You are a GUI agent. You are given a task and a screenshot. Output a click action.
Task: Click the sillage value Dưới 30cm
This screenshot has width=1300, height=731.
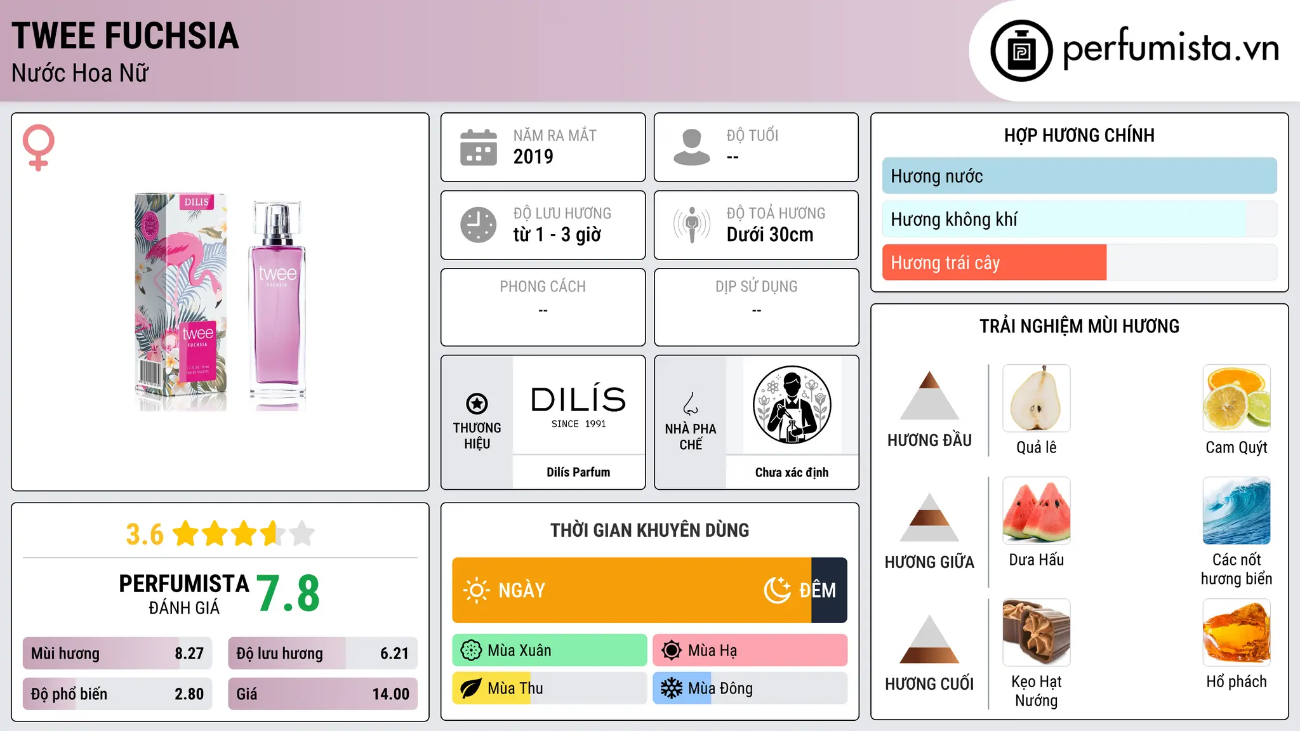click(x=769, y=235)
